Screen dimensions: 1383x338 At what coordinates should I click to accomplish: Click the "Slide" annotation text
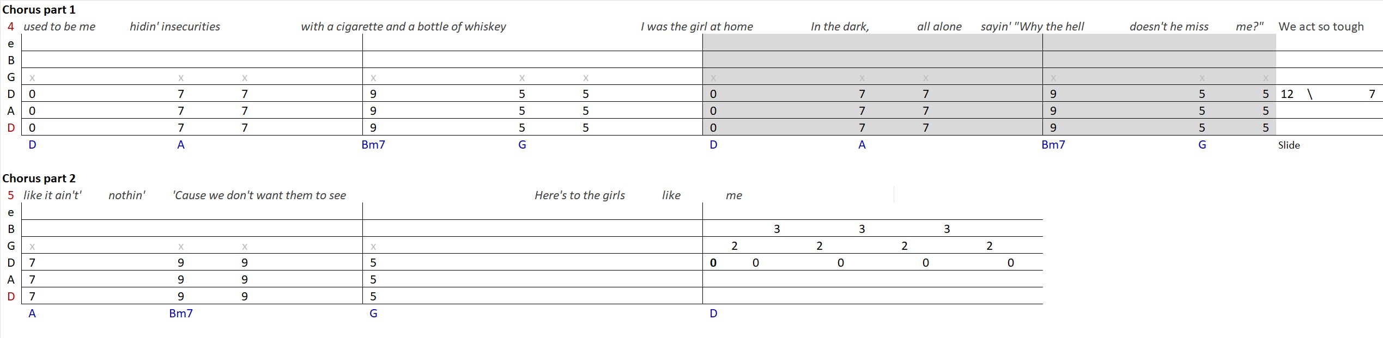point(1289,145)
